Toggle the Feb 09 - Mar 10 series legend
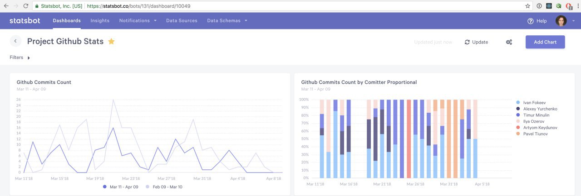 164,186
